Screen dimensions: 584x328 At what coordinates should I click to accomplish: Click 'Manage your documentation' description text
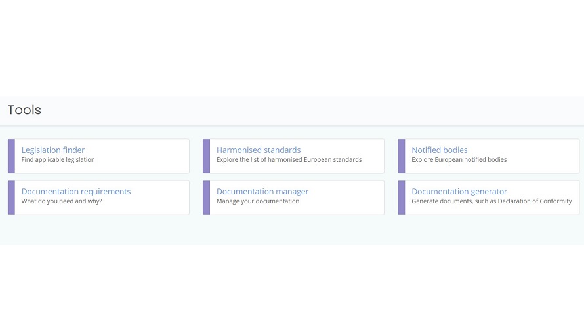(258, 201)
